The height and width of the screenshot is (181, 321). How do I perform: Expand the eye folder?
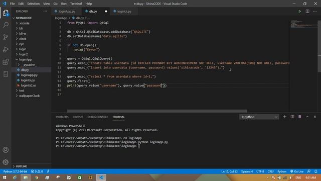(x=21, y=44)
